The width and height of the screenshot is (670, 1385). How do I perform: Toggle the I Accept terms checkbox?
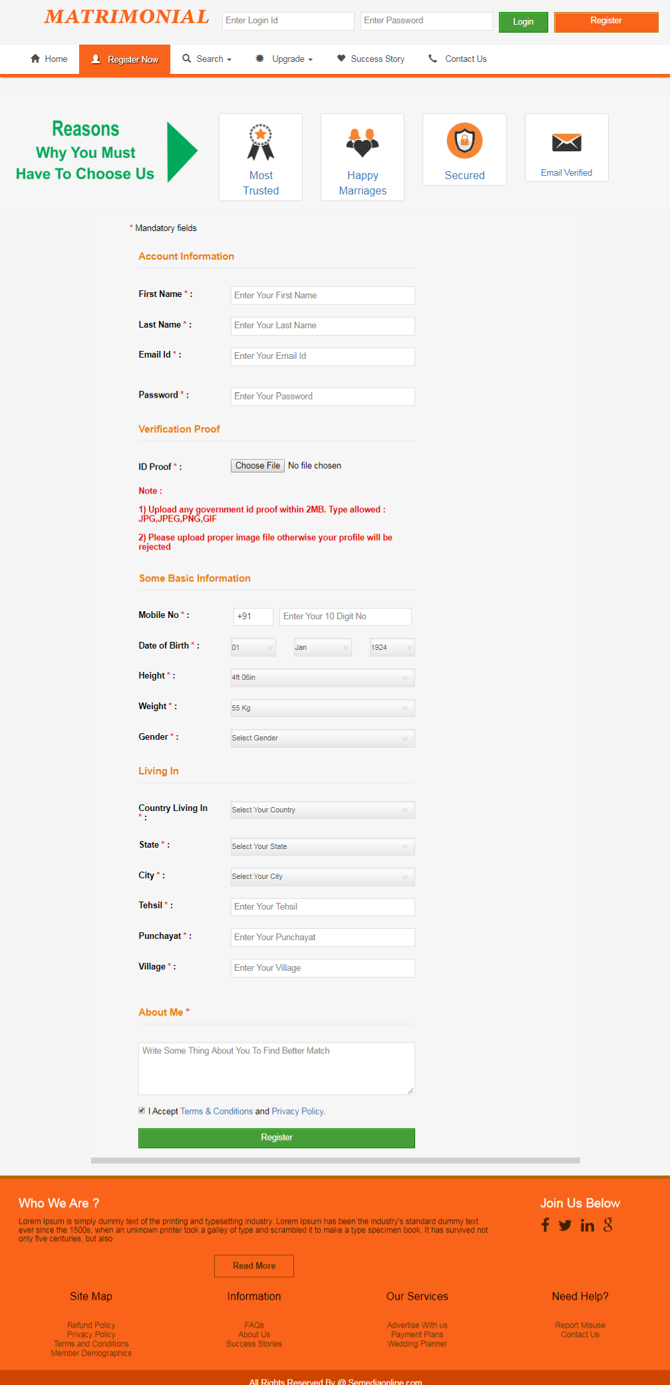142,1111
